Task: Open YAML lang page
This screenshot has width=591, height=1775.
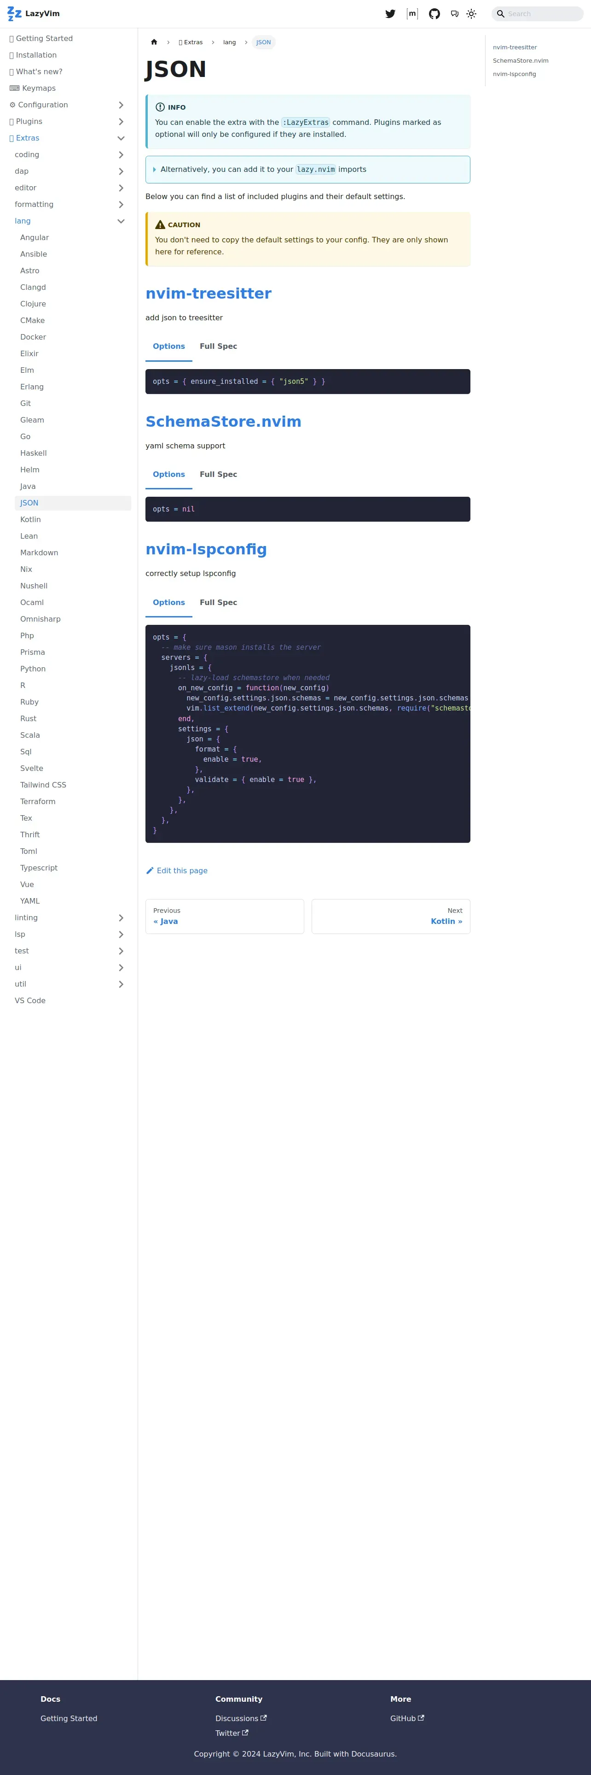Action: pyautogui.click(x=73, y=901)
